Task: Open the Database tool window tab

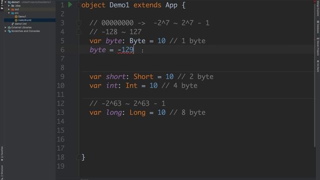Action: tap(318, 26)
